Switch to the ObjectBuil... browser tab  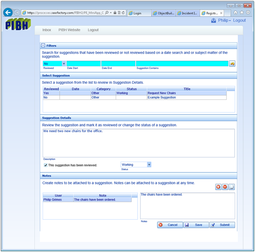[164, 13]
